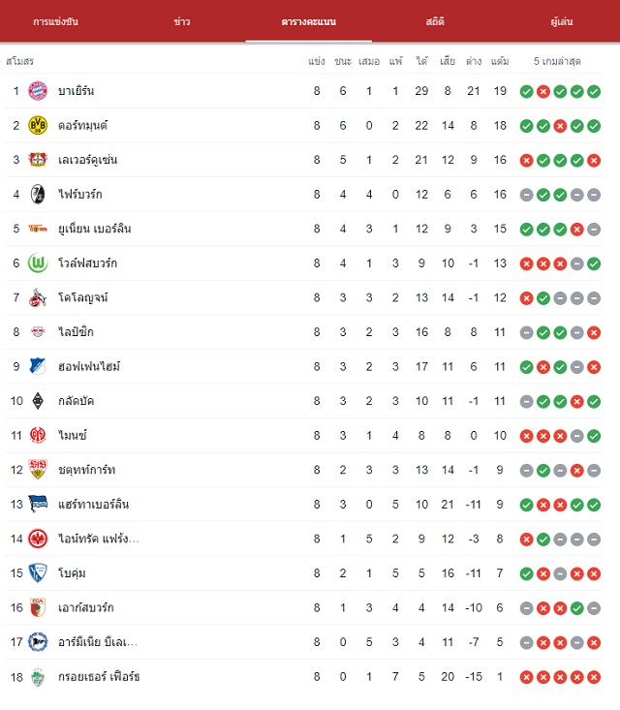Select the Bayer Leverkusen crest

pos(38,160)
